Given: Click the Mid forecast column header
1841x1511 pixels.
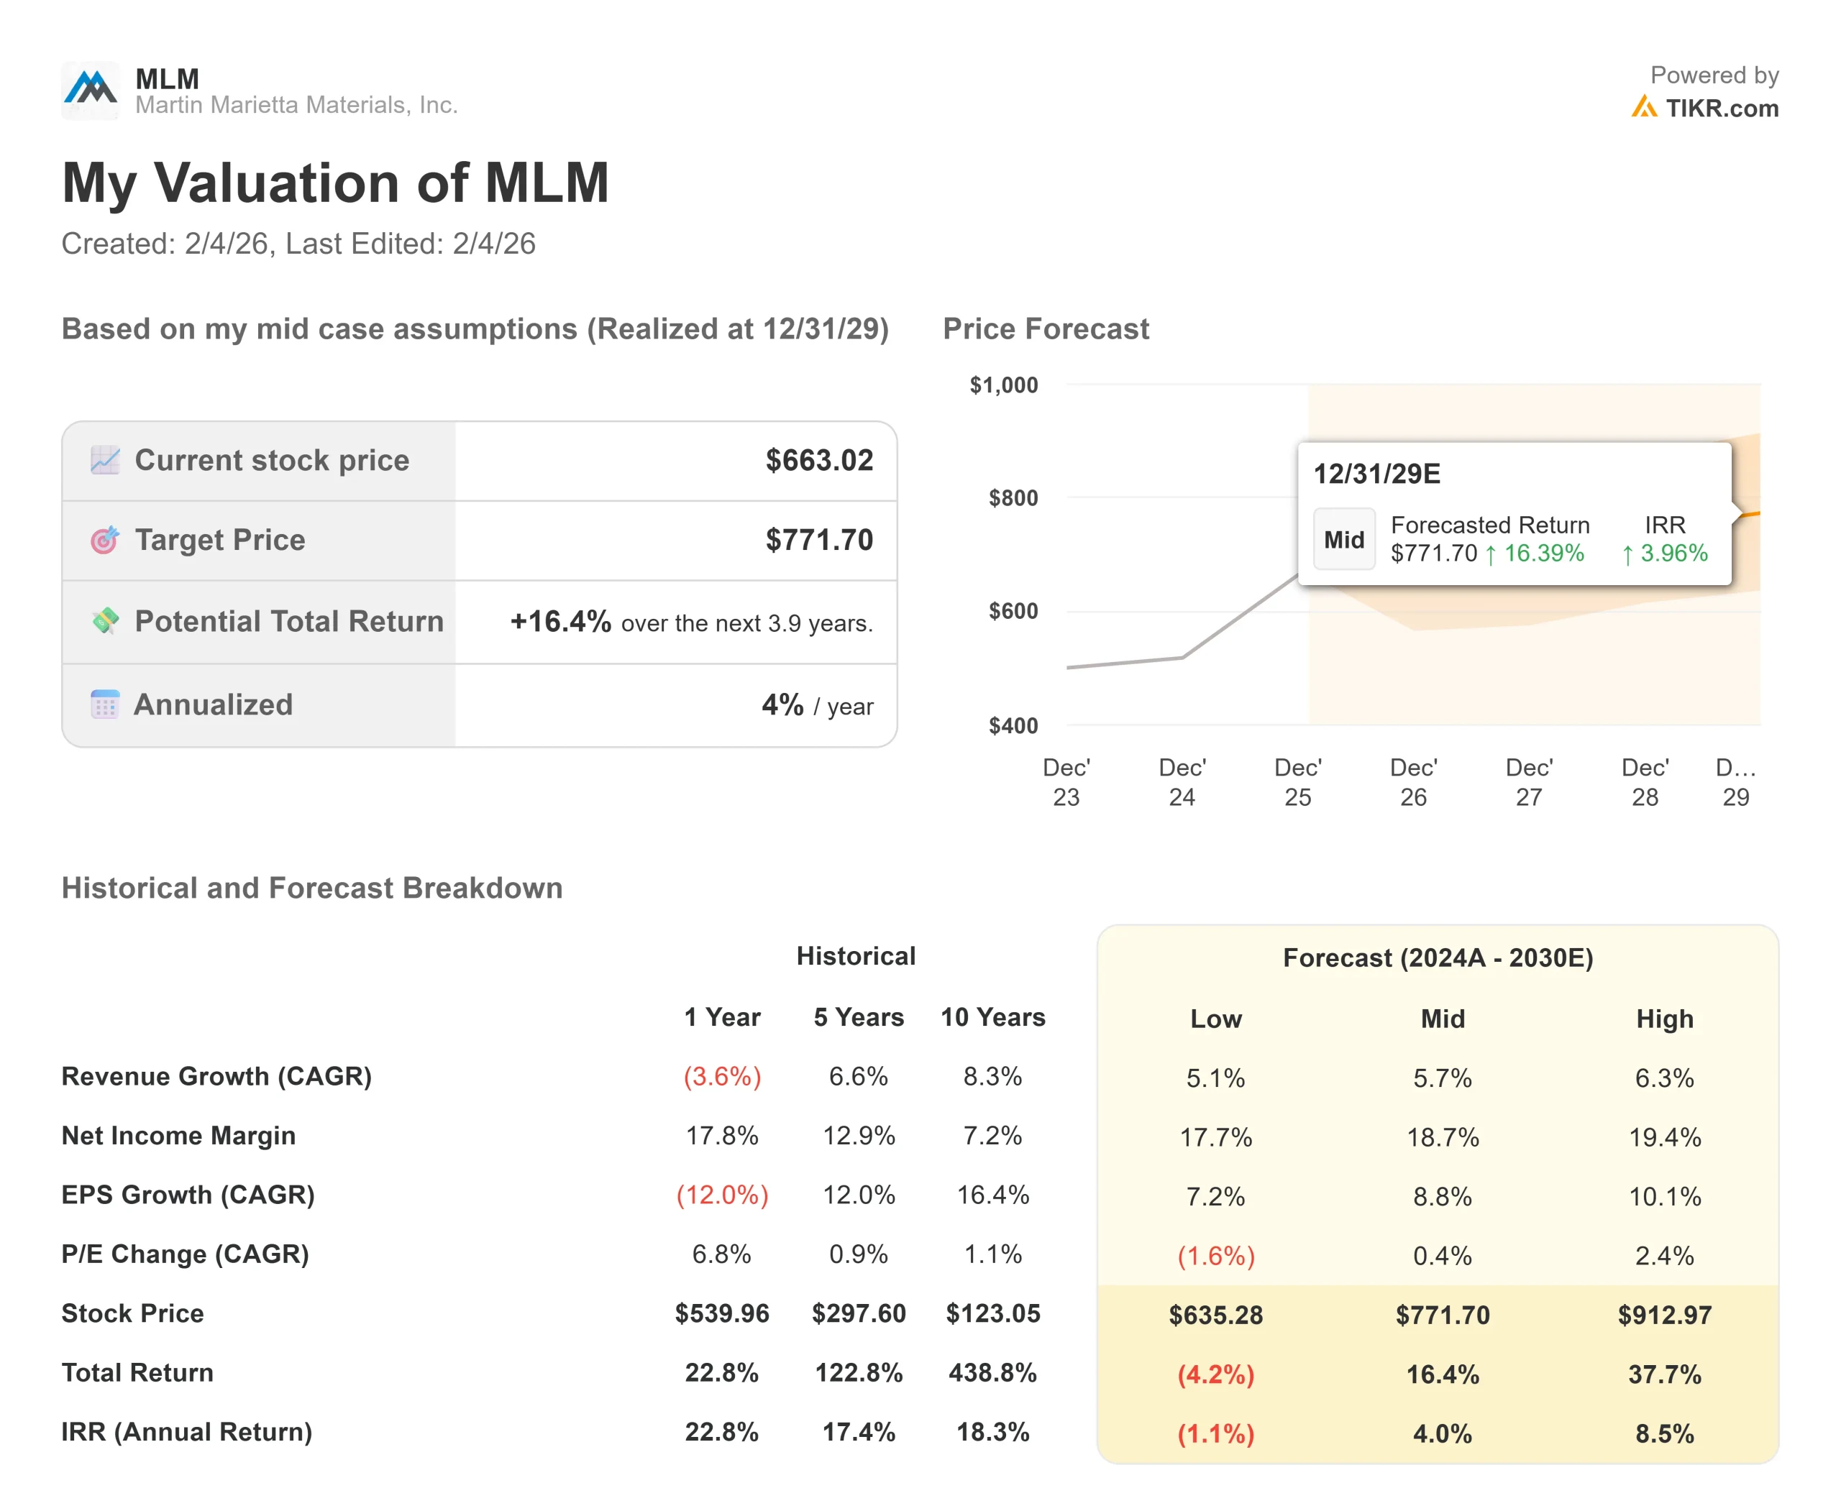Looking at the screenshot, I should [x=1442, y=1019].
